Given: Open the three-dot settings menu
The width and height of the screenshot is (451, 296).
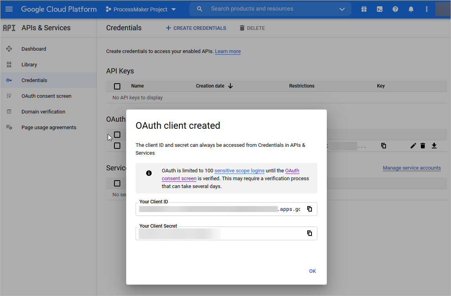Looking at the screenshot, I should tap(427, 9).
